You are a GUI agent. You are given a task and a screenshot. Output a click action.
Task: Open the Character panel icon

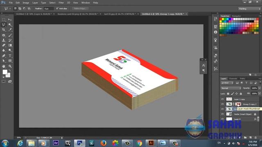(x=203, y=65)
